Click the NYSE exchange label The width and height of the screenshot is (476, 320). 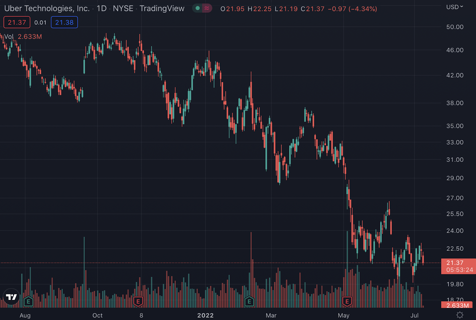pyautogui.click(x=123, y=8)
